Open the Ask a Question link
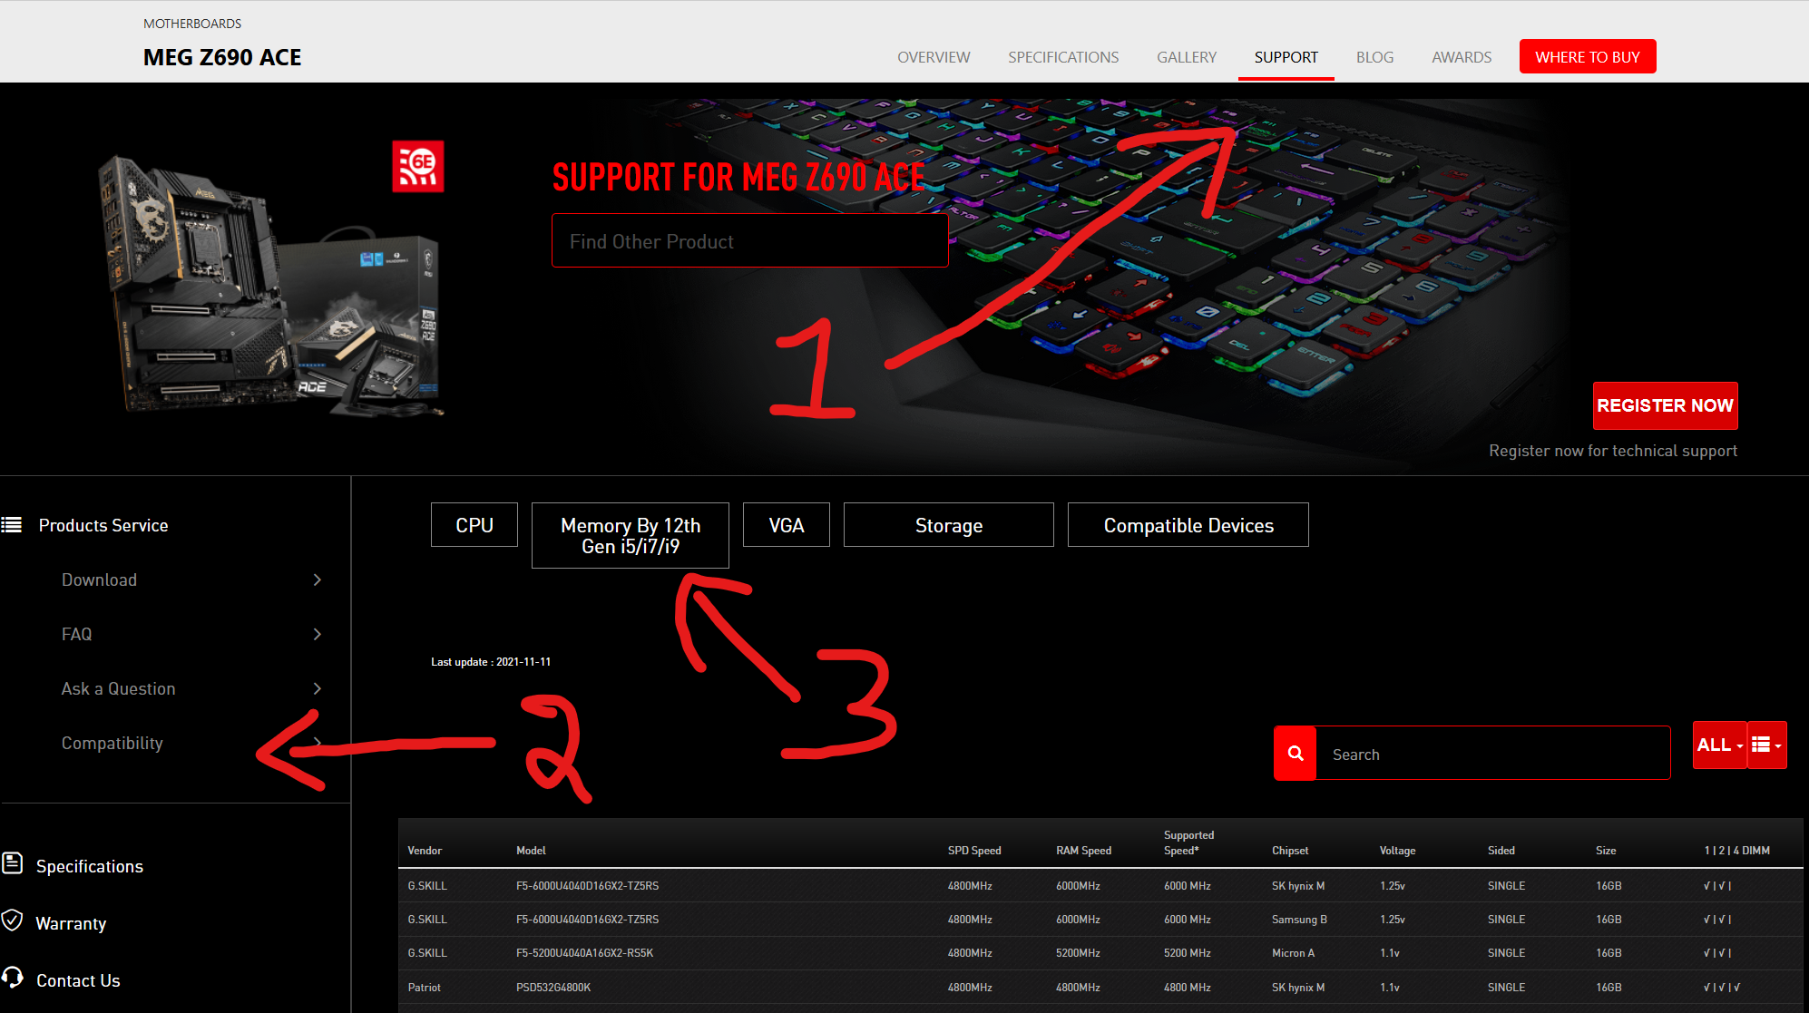Viewport: 1809px width, 1013px height. point(119,688)
